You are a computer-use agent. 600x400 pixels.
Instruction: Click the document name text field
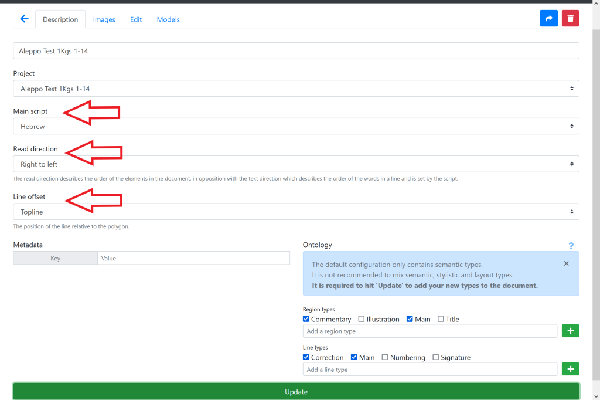pyautogui.click(x=296, y=51)
